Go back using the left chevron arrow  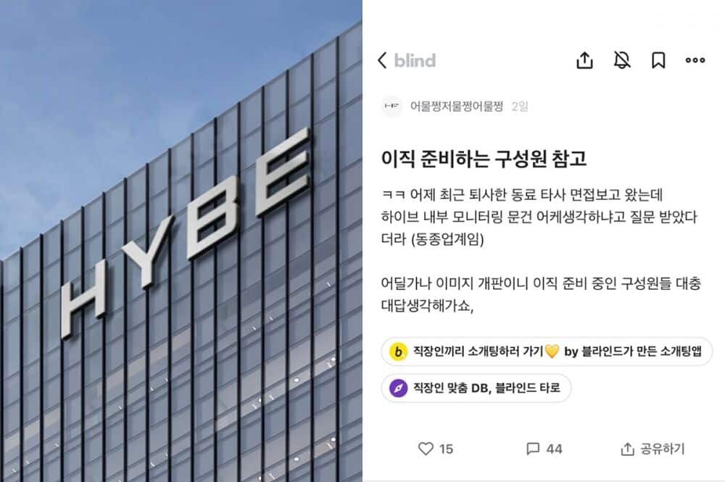click(x=382, y=60)
